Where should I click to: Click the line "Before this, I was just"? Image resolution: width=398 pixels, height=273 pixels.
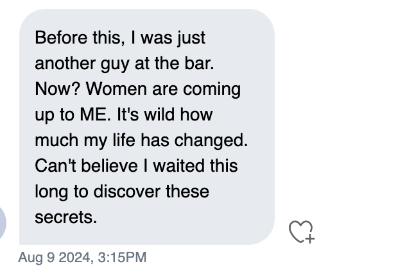120,38
